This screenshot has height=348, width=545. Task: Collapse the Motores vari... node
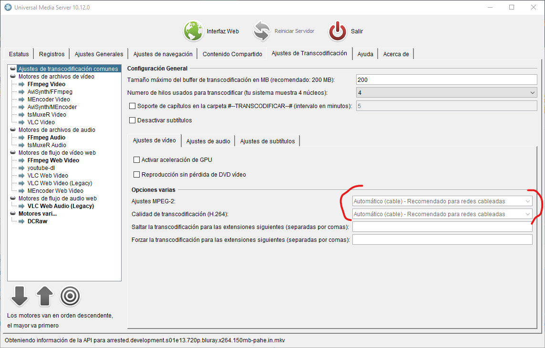click(x=13, y=214)
